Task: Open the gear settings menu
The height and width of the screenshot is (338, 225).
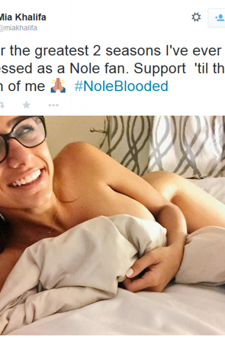Action: coord(196,17)
